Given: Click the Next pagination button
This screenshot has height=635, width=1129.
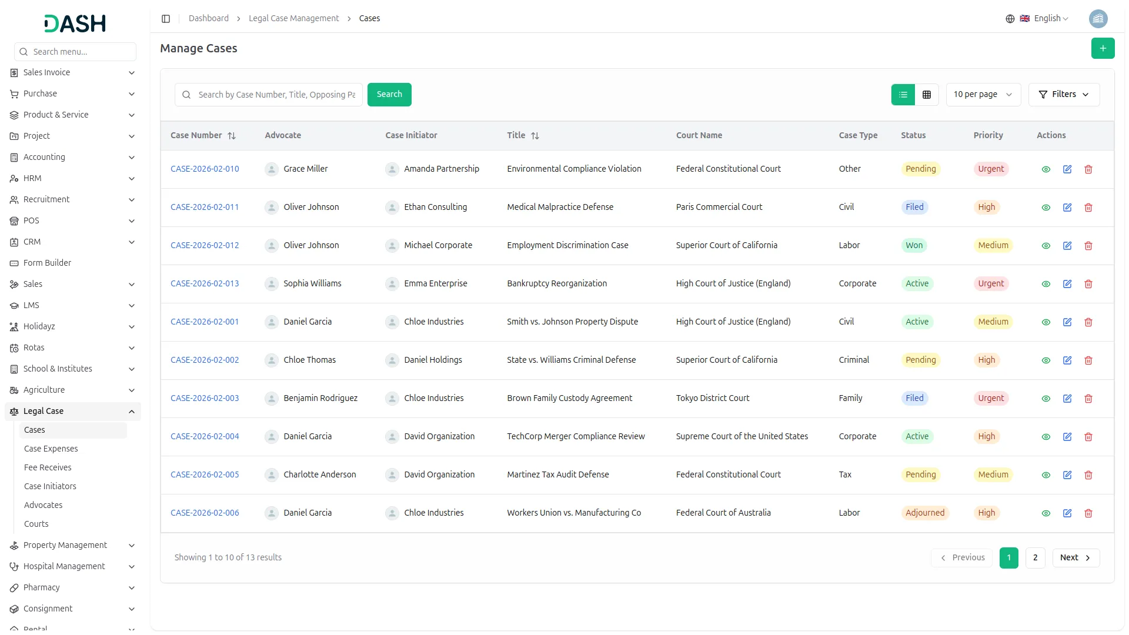Looking at the screenshot, I should click(x=1075, y=558).
